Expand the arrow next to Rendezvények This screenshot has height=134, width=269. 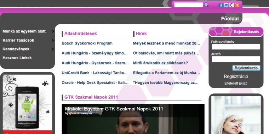point(53,49)
